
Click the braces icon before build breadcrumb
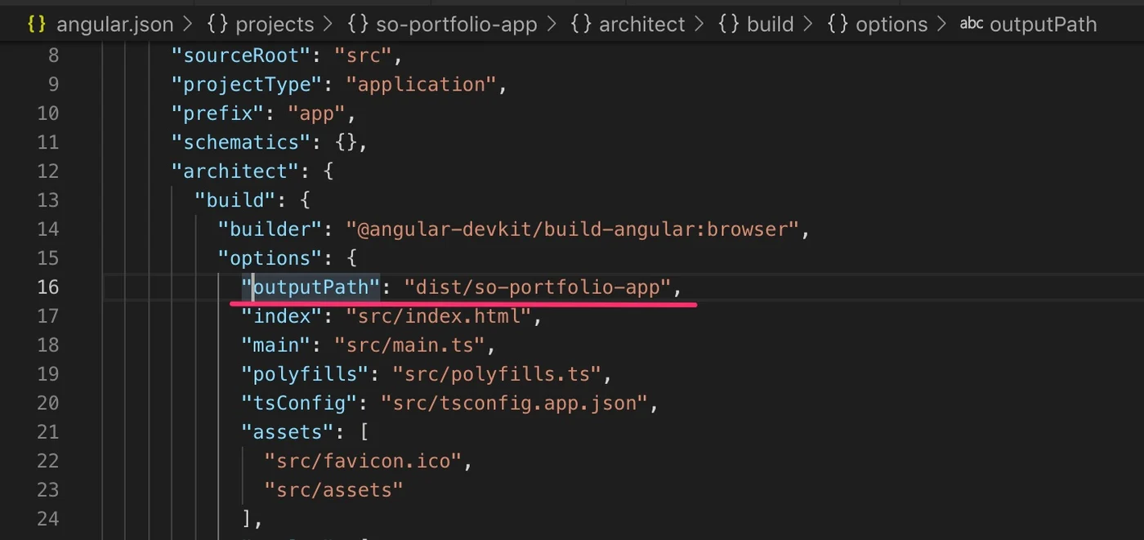[x=728, y=25]
